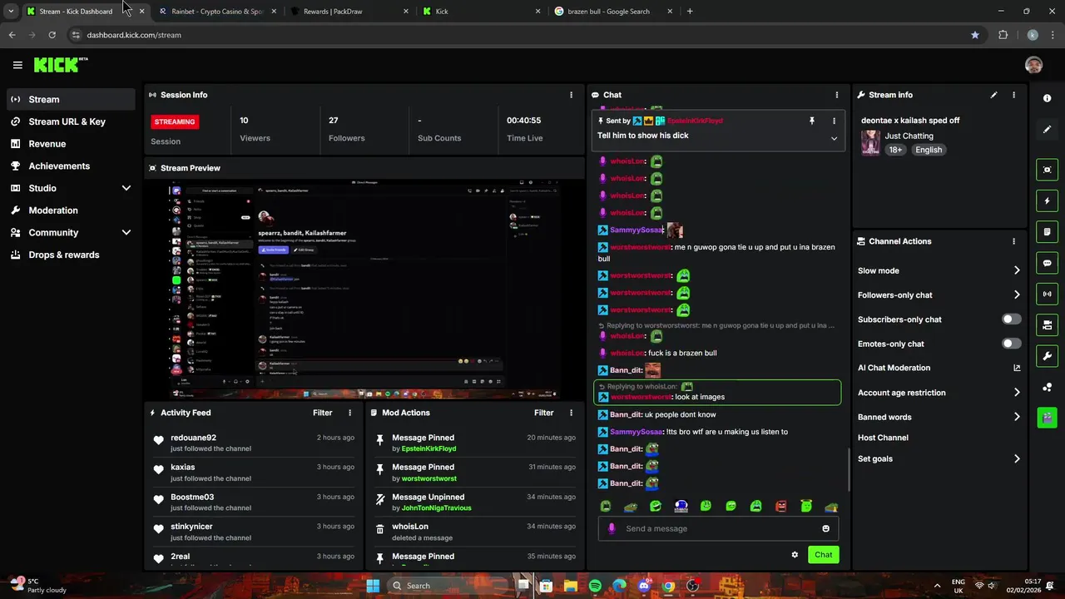Click the green clapperboard icon in right sidebar
1065x599 pixels.
(1047, 417)
